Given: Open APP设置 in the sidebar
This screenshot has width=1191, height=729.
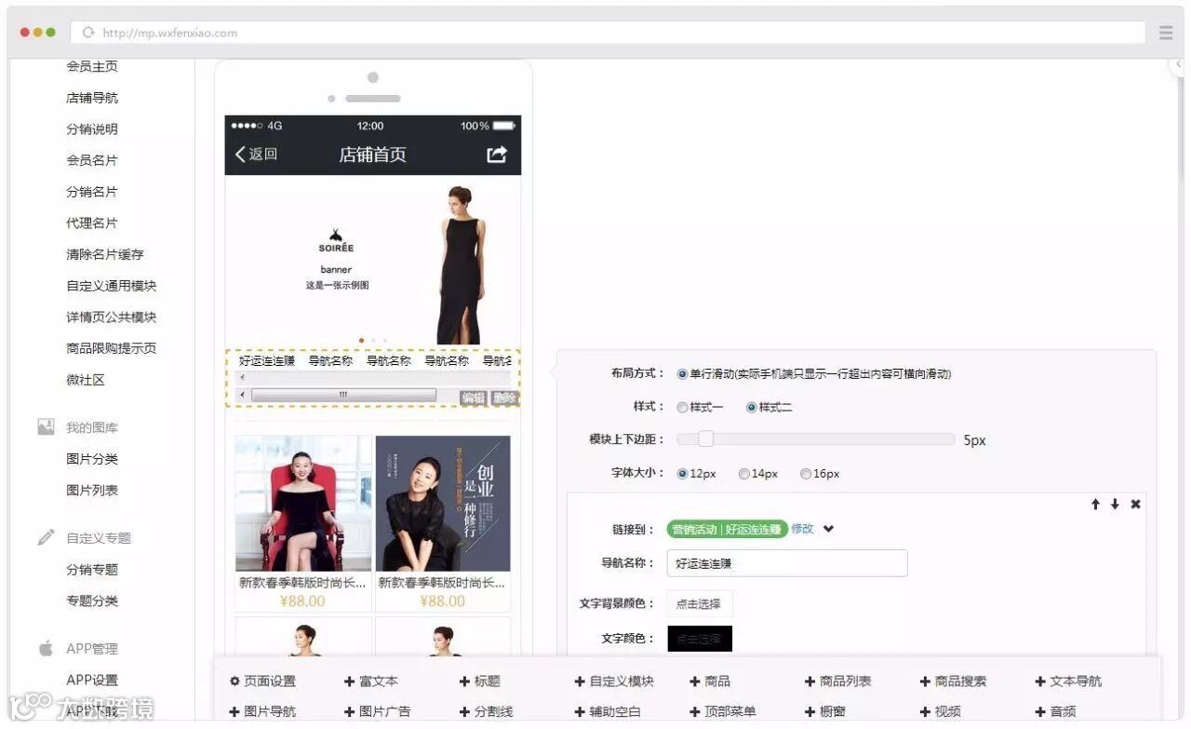Looking at the screenshot, I should (x=92, y=680).
